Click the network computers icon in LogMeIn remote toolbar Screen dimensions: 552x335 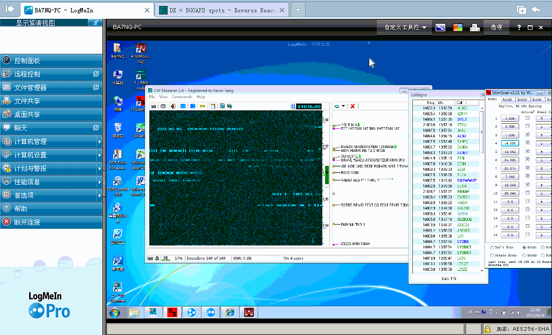pos(475,27)
